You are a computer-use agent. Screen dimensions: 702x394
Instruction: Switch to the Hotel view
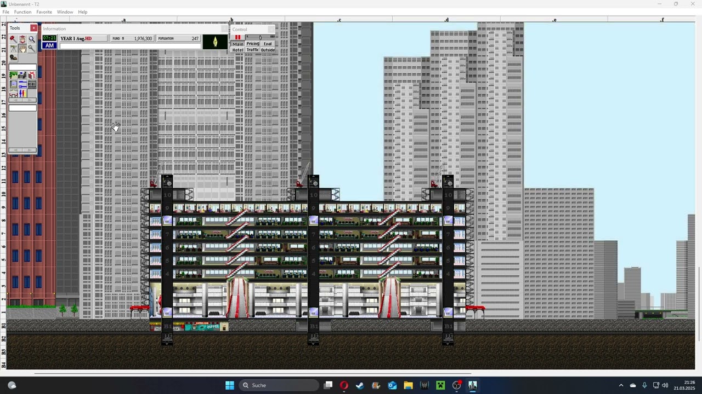click(237, 50)
